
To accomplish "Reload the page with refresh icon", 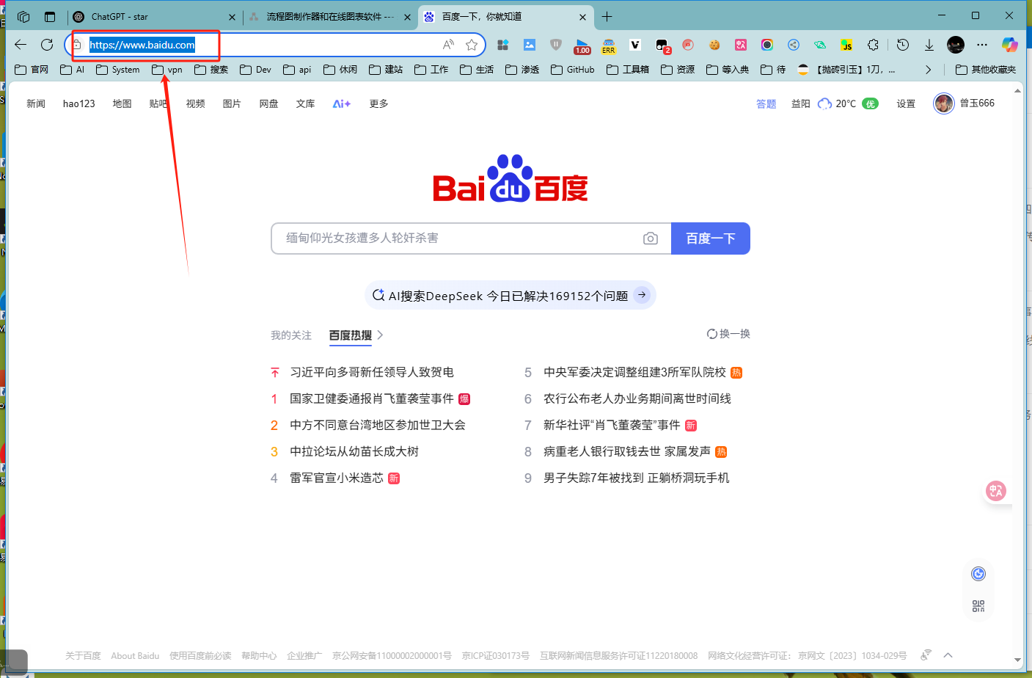I will coord(47,45).
